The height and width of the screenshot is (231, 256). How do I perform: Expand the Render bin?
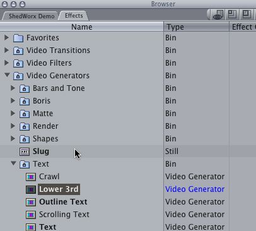pyautogui.click(x=13, y=126)
